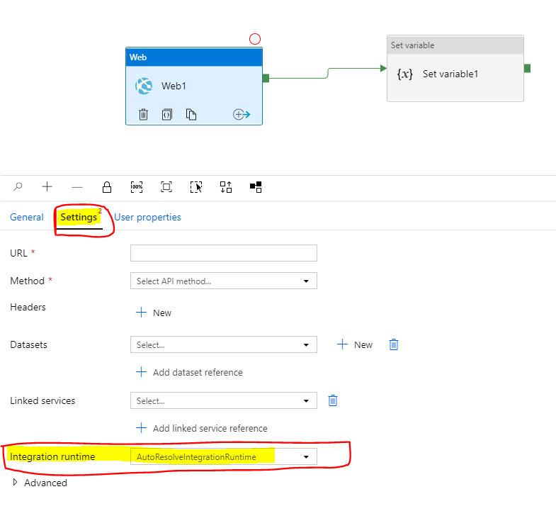
Task: Open the Integration runtime dropdown
Action: click(223, 456)
